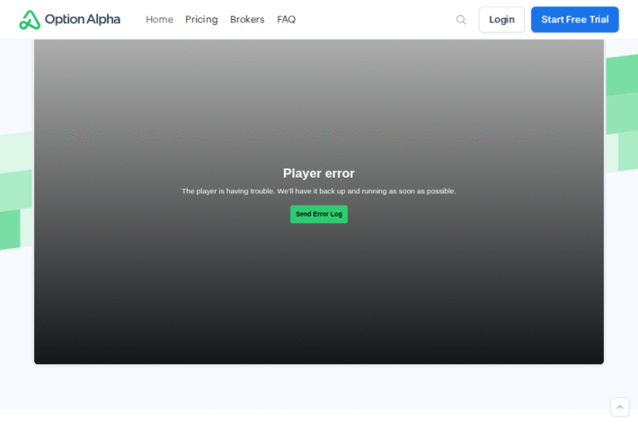Click the Player error heading
Viewport: 638px width, 425px height.
(318, 173)
